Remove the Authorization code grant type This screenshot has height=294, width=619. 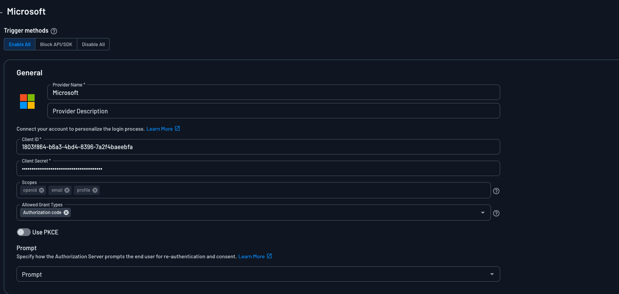click(x=66, y=213)
